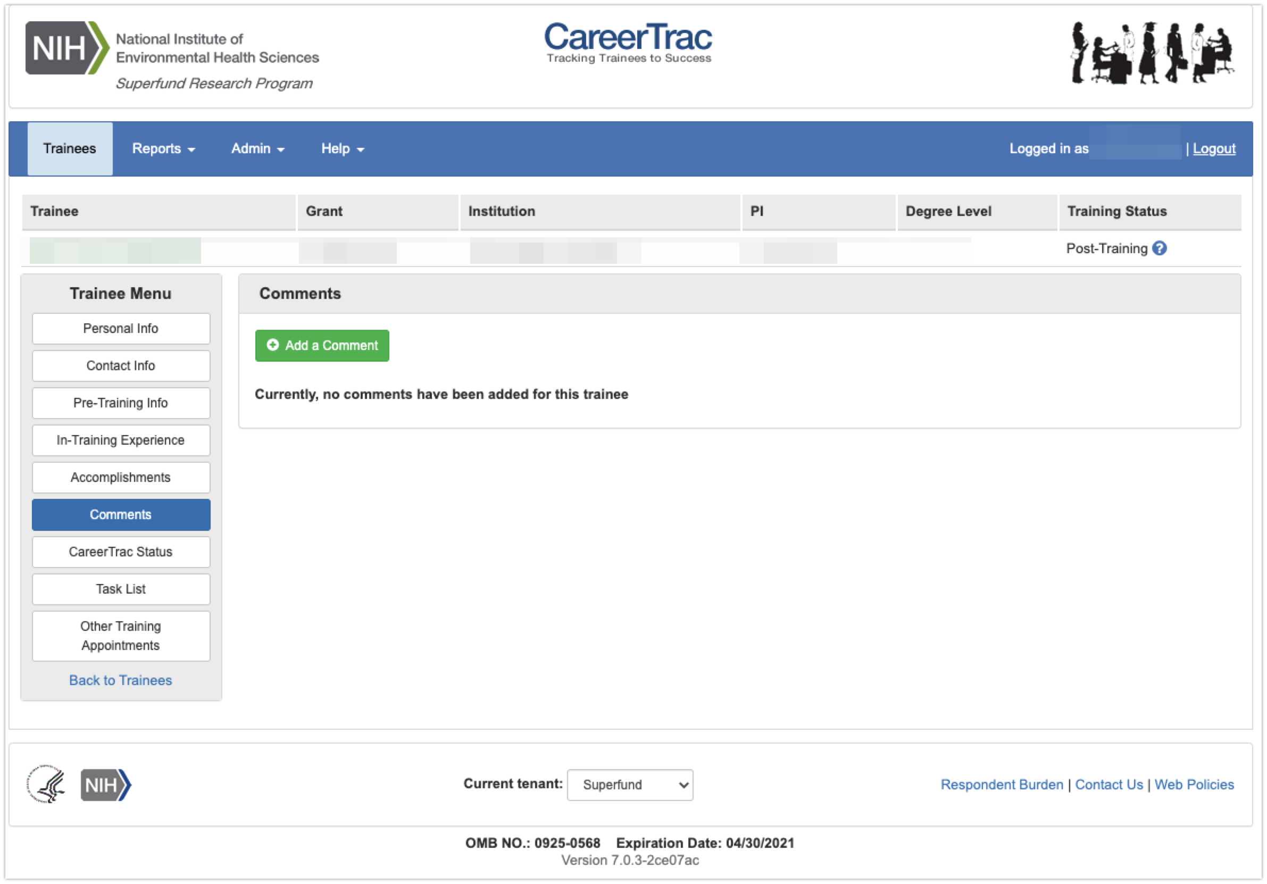Open Personal Info in Trainee Menu

(x=121, y=328)
